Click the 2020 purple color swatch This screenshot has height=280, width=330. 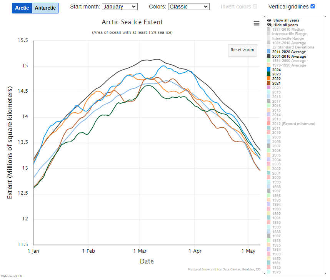coord(268,88)
